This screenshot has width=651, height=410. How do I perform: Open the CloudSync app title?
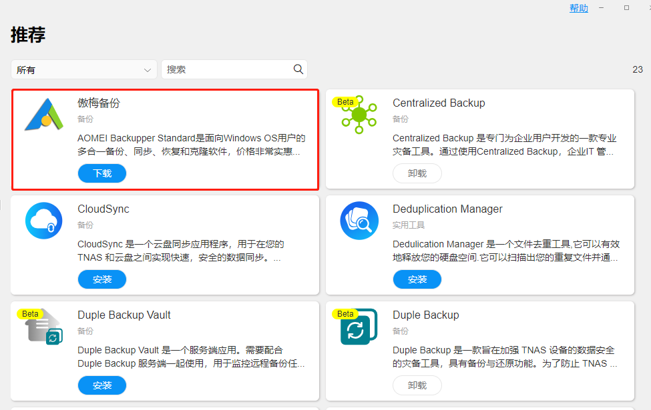(103, 209)
